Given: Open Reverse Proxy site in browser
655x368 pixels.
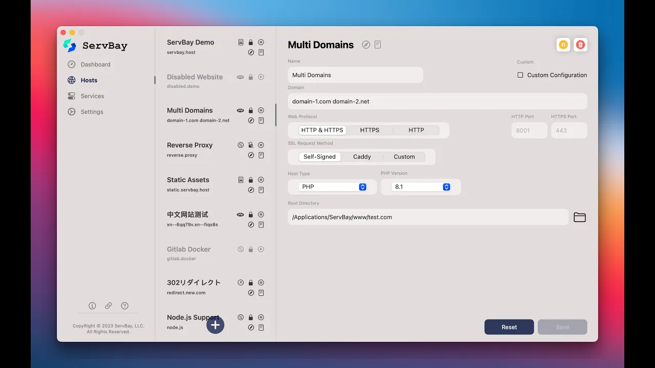Looking at the screenshot, I should pos(251,155).
